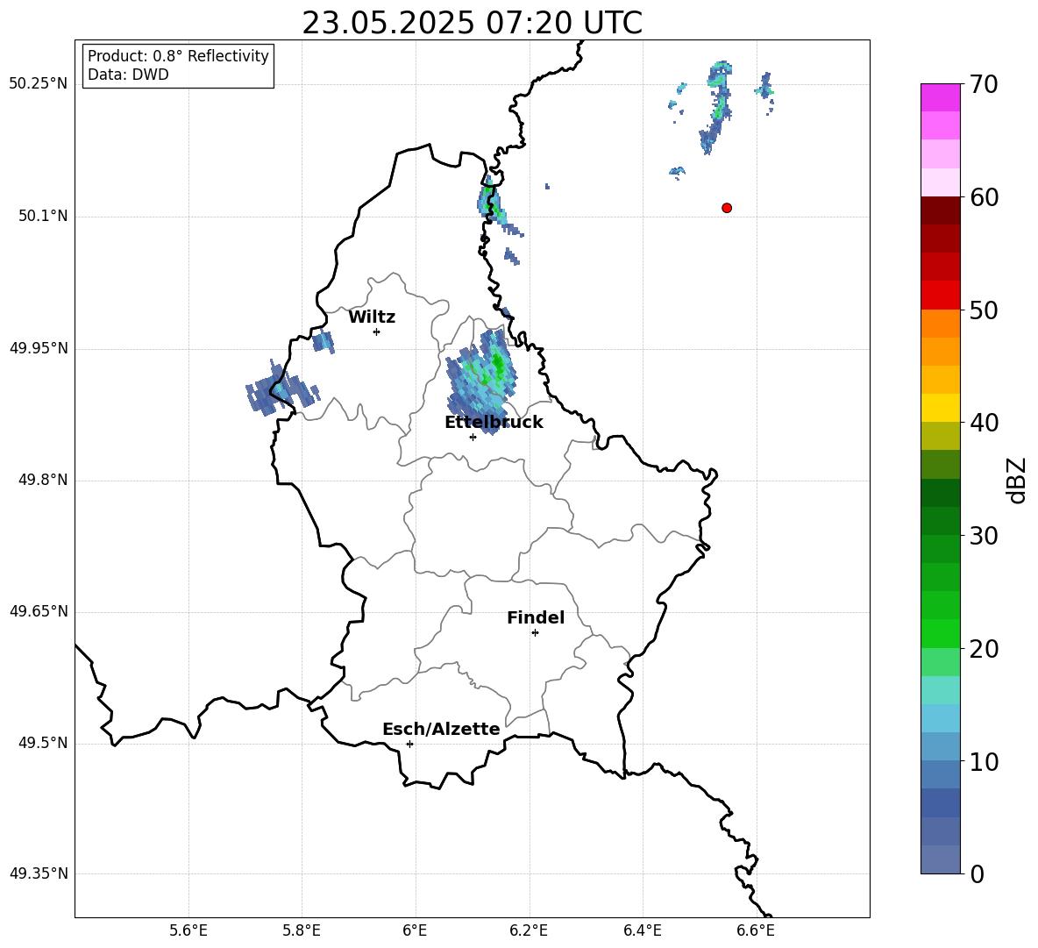Click the 60 value on colorbar
Viewport: 1038px width, 948px height.
pyautogui.click(x=984, y=197)
